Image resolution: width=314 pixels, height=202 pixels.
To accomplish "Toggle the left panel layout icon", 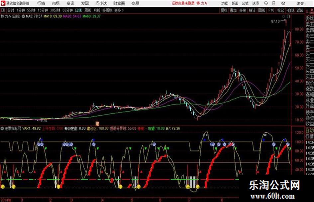I will [x=3, y=10].
